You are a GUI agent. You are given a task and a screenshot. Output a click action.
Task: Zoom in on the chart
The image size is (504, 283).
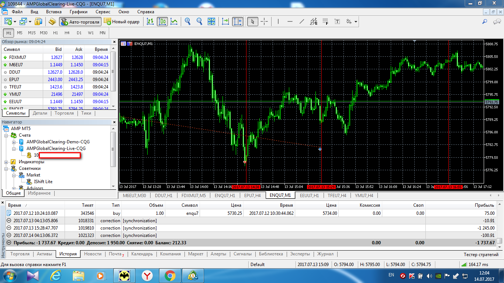click(x=187, y=22)
